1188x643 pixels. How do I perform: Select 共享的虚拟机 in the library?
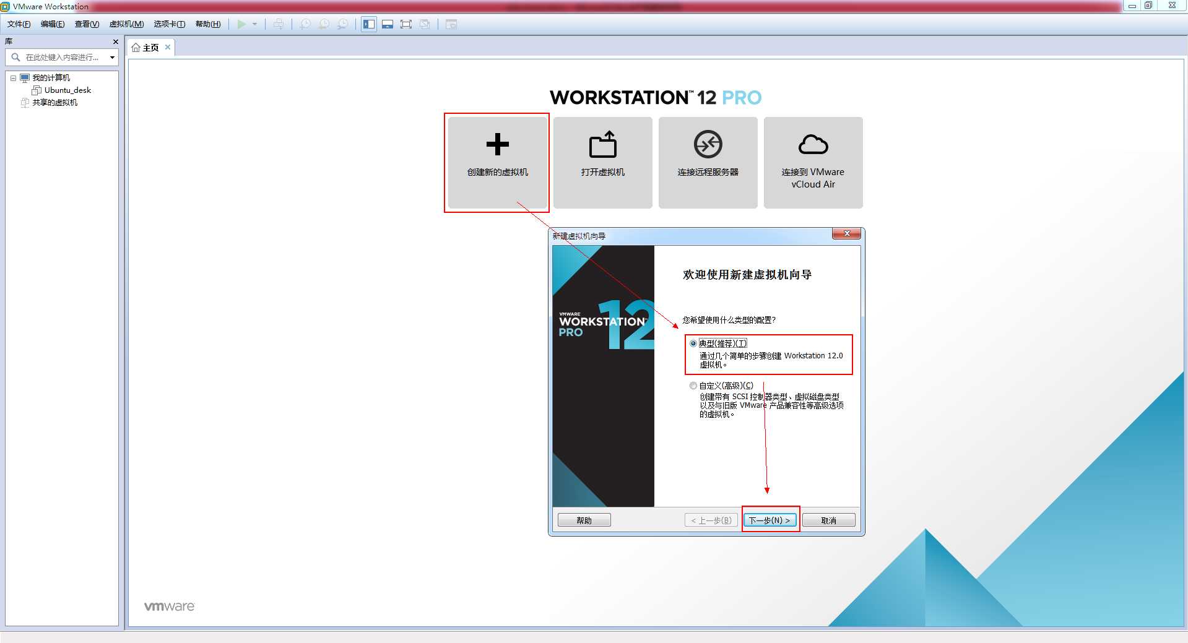point(55,103)
